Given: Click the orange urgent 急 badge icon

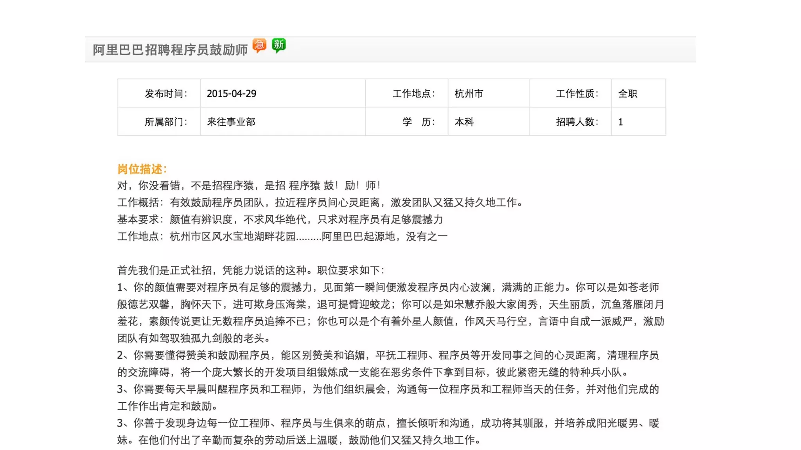Looking at the screenshot, I should tap(259, 45).
